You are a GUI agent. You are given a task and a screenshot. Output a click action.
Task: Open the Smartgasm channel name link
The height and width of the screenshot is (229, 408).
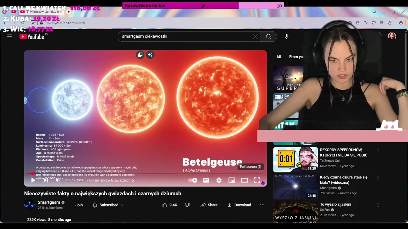49,202
